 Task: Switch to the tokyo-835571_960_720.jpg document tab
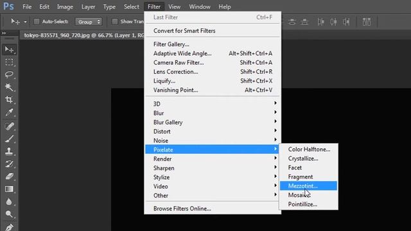click(x=83, y=35)
